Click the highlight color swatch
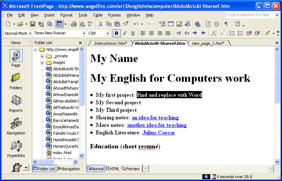The image size is (282, 181). 268,33
